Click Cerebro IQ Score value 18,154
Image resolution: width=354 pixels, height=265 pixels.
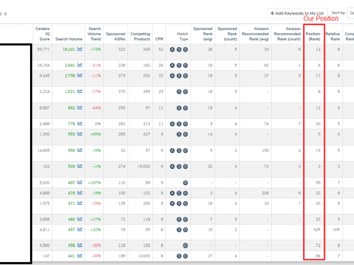pyautogui.click(x=43, y=65)
